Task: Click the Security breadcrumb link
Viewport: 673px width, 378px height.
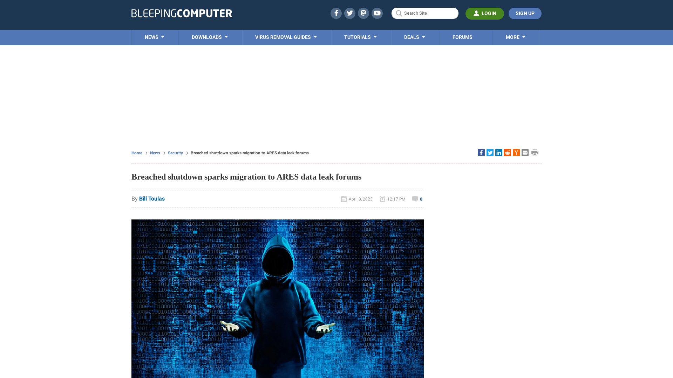Action: pyautogui.click(x=175, y=153)
